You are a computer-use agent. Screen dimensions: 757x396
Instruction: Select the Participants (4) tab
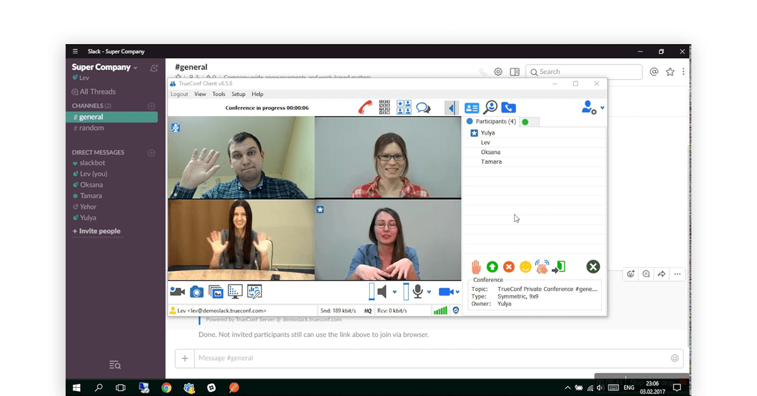click(x=491, y=122)
